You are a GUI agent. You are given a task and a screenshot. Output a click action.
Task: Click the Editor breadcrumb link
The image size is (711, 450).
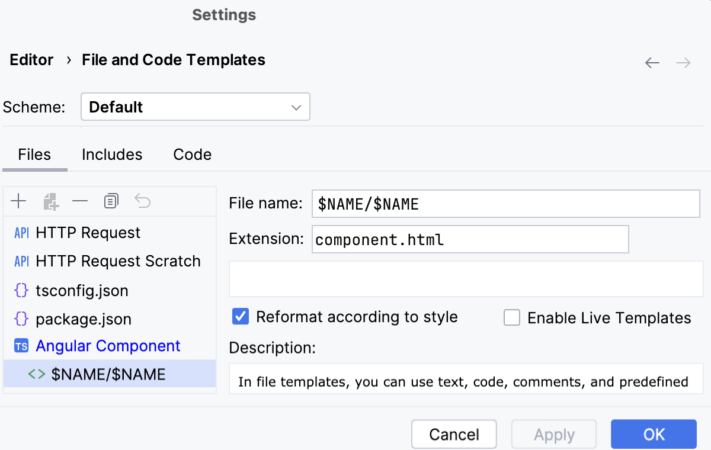[31, 60]
